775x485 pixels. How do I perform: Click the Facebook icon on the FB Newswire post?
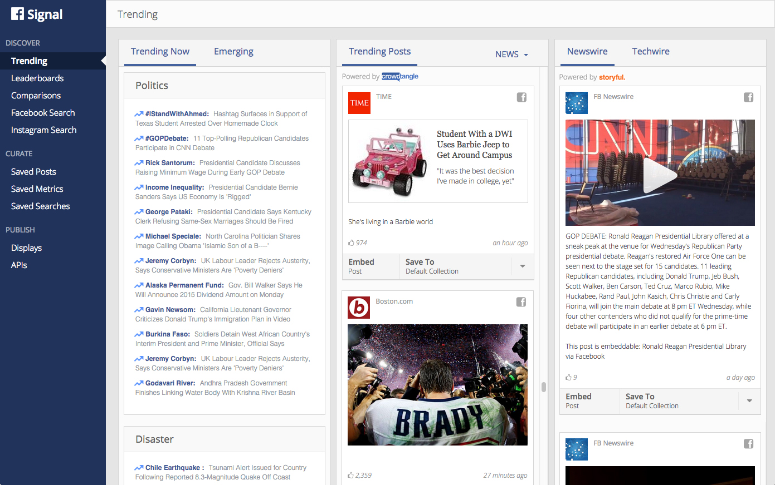tap(748, 97)
